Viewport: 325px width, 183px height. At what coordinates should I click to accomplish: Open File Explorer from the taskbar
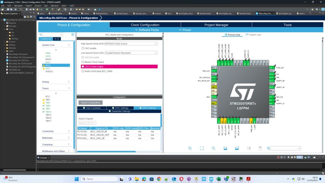click(x=137, y=179)
